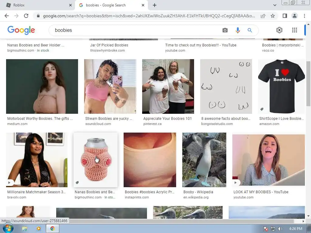
Task: Open the Windows Start button
Action: coord(8,229)
